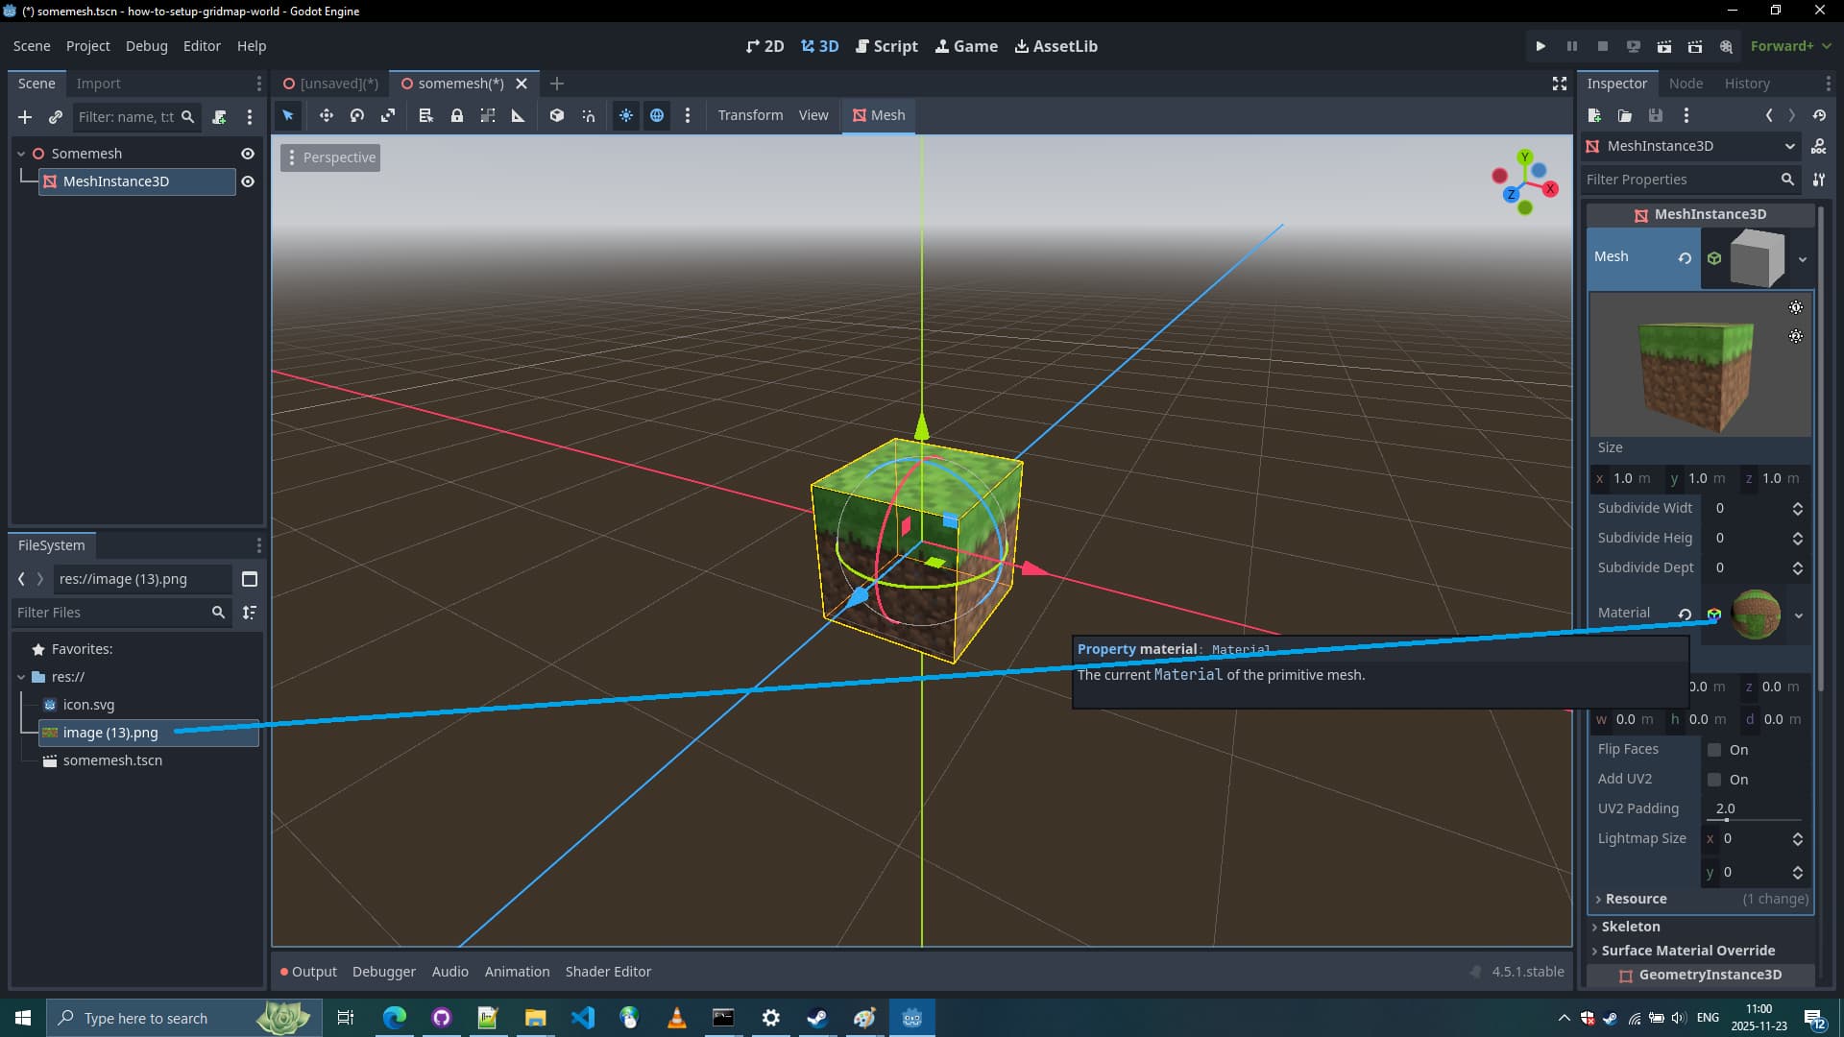Click the Run Project play button

pyautogui.click(x=1541, y=46)
